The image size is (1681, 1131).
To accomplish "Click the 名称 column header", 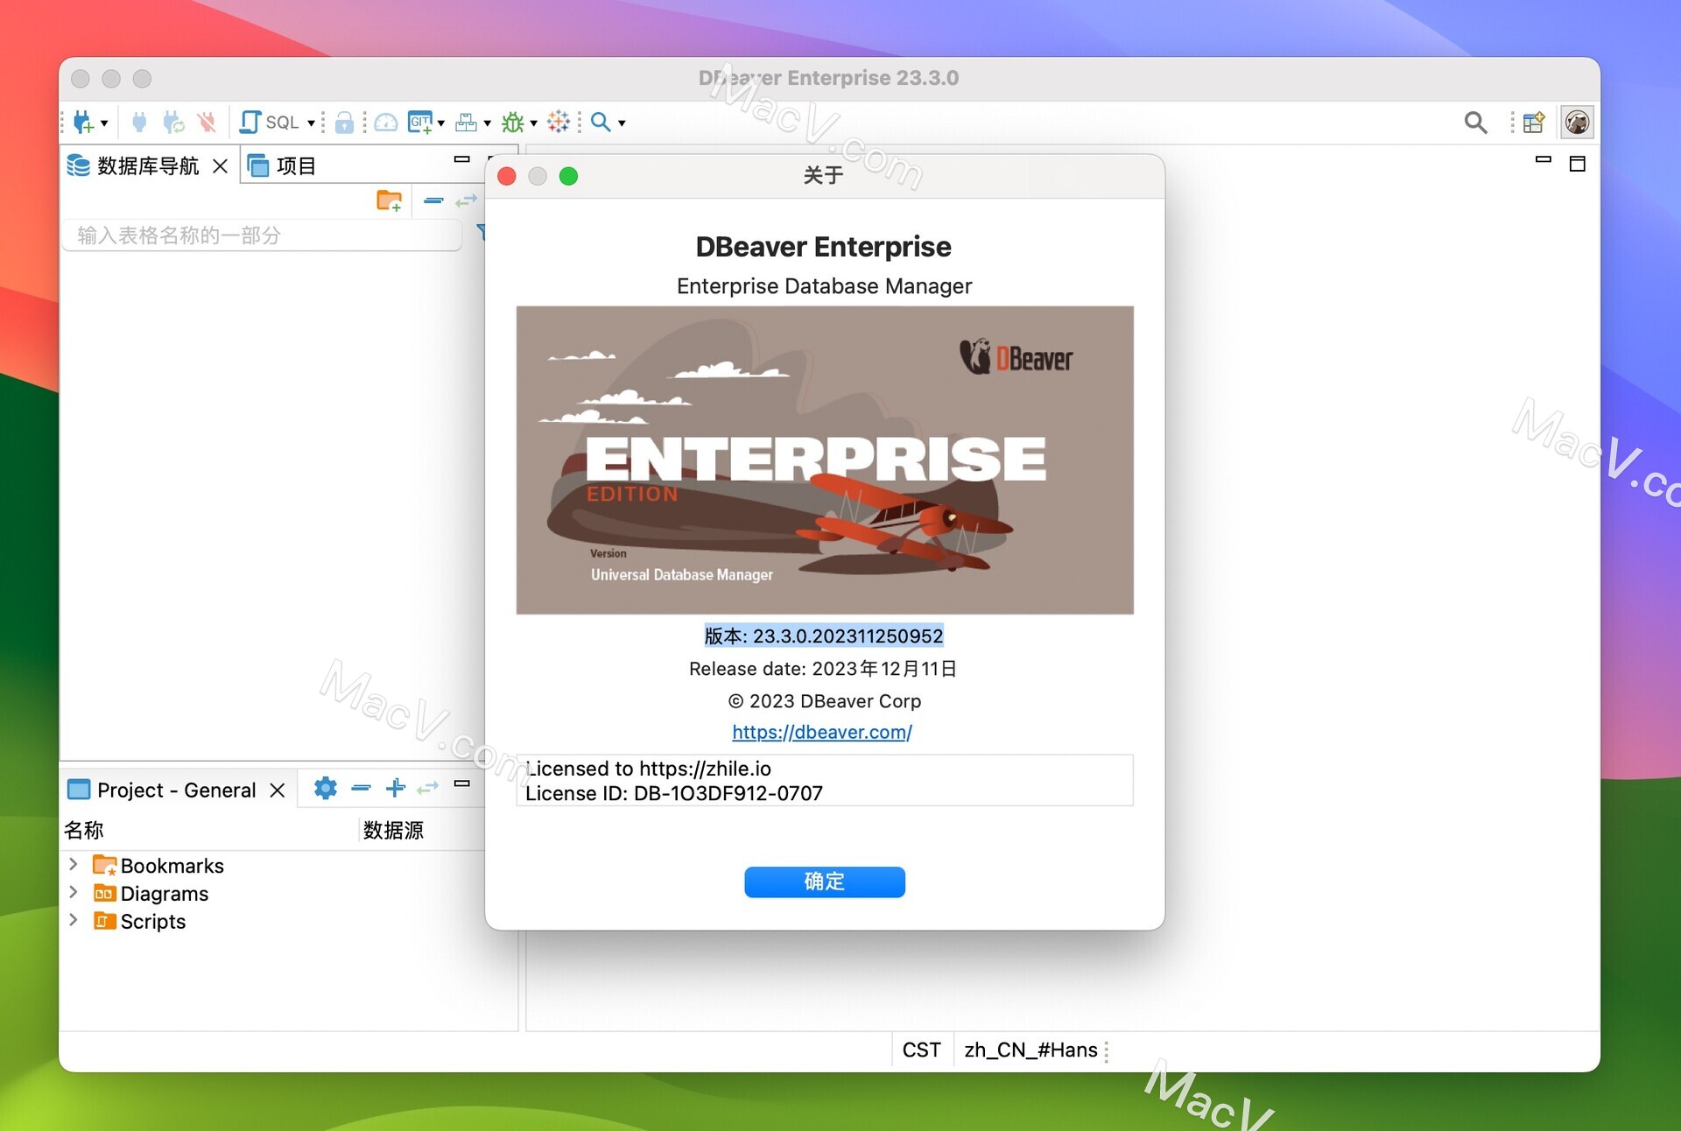I will [84, 830].
